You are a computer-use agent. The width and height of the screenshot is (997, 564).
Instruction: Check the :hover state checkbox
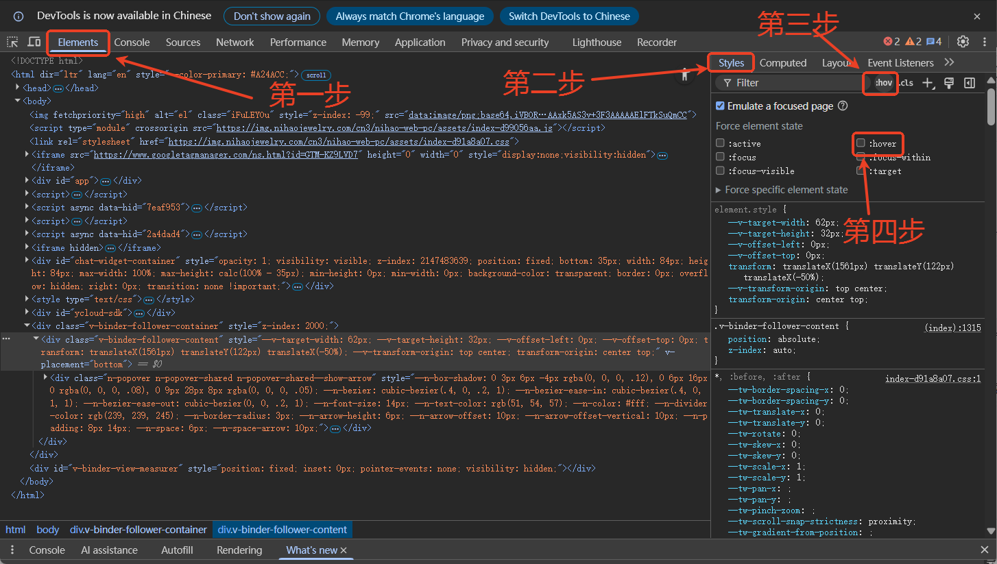(861, 143)
